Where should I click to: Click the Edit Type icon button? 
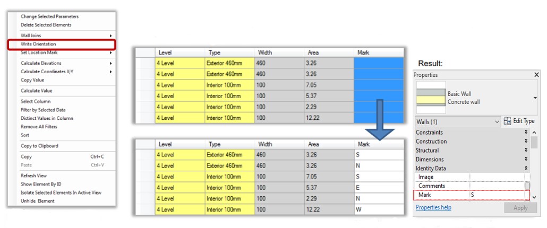507,121
